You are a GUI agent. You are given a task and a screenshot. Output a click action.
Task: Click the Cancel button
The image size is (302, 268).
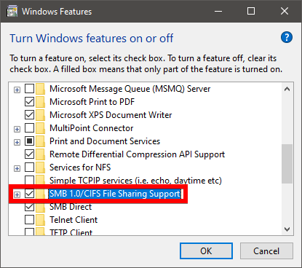[x=266, y=251]
